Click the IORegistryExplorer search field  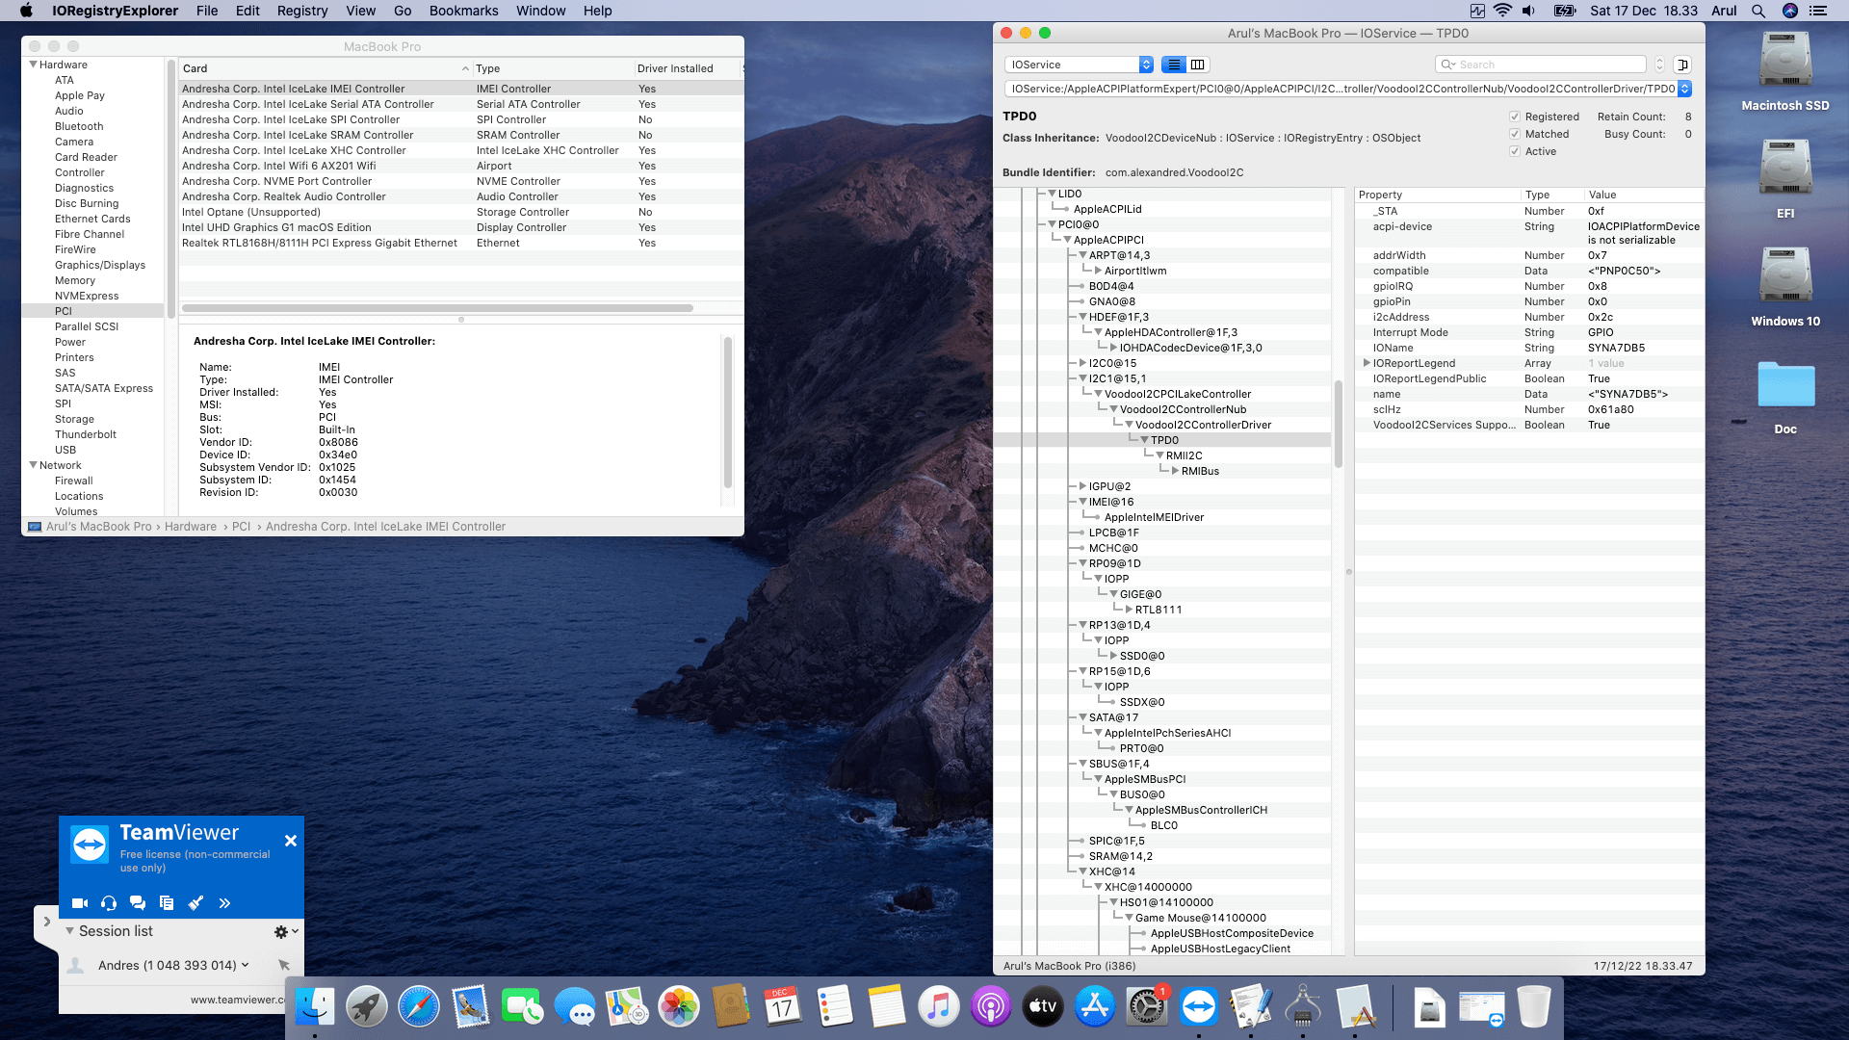[x=1546, y=65]
